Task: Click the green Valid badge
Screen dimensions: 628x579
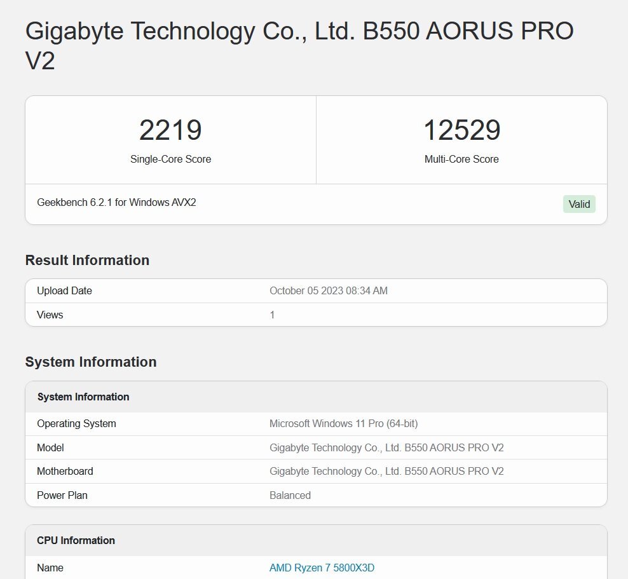Action: point(579,204)
